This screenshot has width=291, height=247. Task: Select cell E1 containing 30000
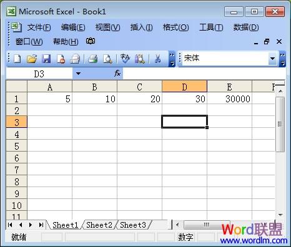click(x=229, y=99)
